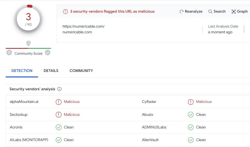The width and height of the screenshot is (250, 147).
Task: Click the Reanalyze button label
Action: click(194, 12)
